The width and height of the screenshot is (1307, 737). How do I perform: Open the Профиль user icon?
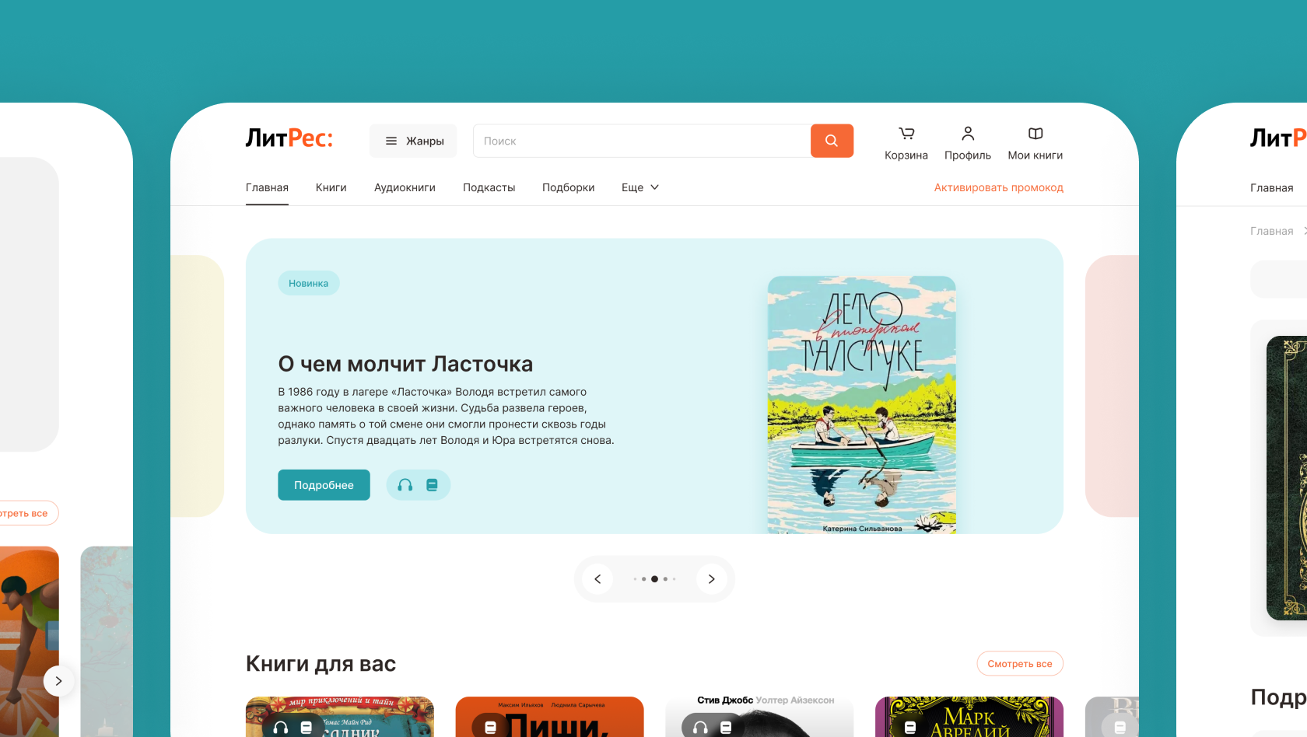click(x=968, y=134)
